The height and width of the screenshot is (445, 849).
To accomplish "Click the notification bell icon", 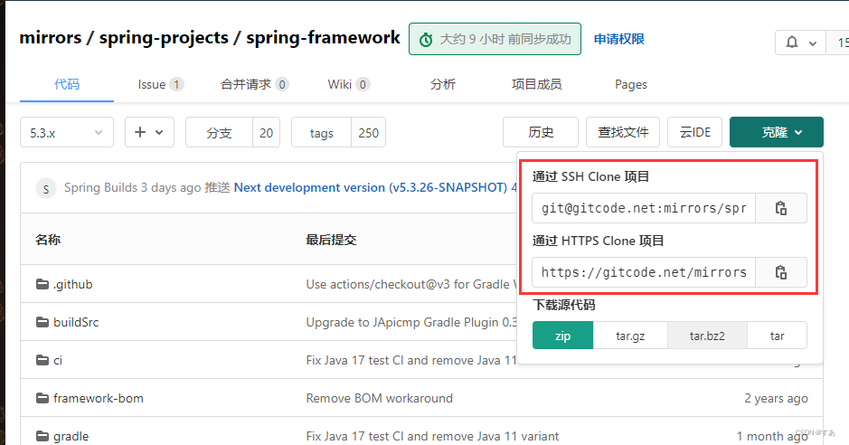I will pyautogui.click(x=792, y=43).
